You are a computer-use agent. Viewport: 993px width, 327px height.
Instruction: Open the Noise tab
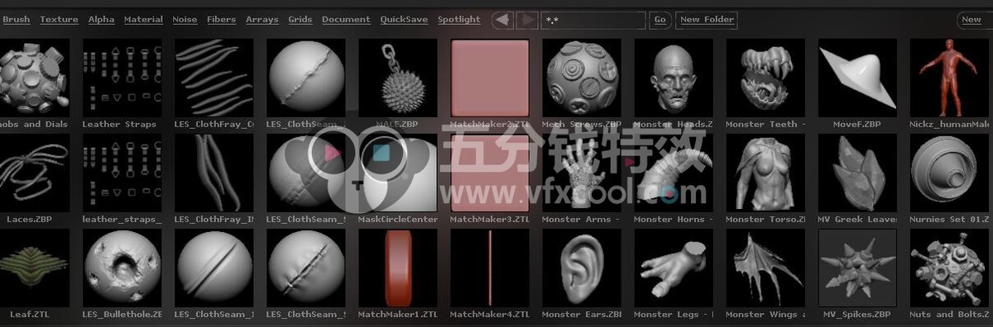click(185, 19)
